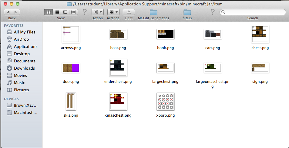Viewport: 289px width, 148px height.
Task: Click the largechest.png file name
Action: 166,82
